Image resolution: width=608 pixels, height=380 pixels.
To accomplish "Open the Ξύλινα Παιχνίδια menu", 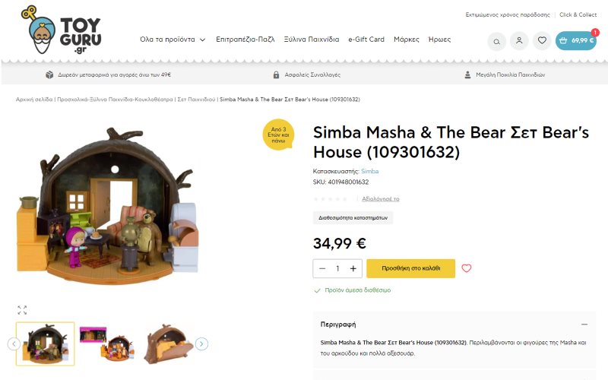I will pyautogui.click(x=312, y=40).
